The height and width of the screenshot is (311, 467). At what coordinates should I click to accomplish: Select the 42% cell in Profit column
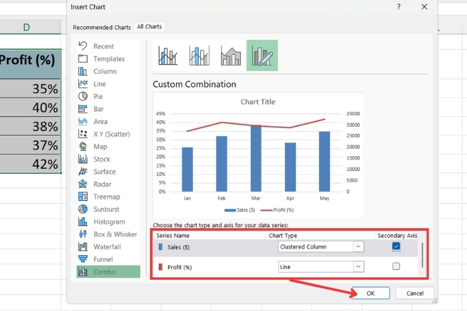pos(30,164)
